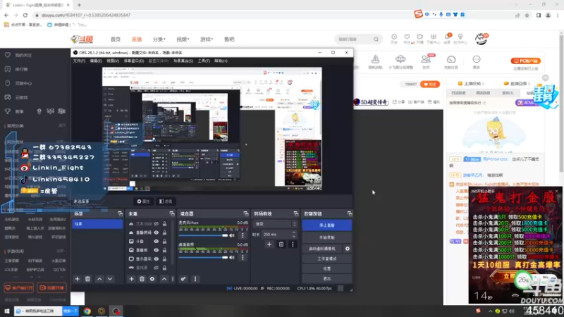Remove transition with the trash icon
The height and width of the screenshot is (317, 564).
281,244
